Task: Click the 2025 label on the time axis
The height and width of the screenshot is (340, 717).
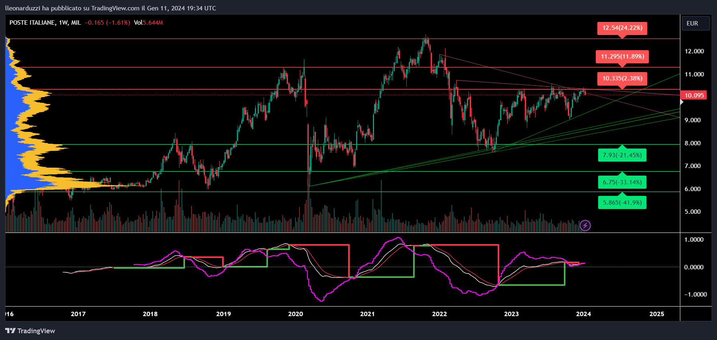Action: 657,314
